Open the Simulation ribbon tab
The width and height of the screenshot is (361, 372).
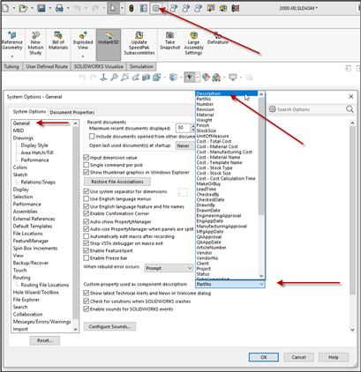(x=141, y=66)
